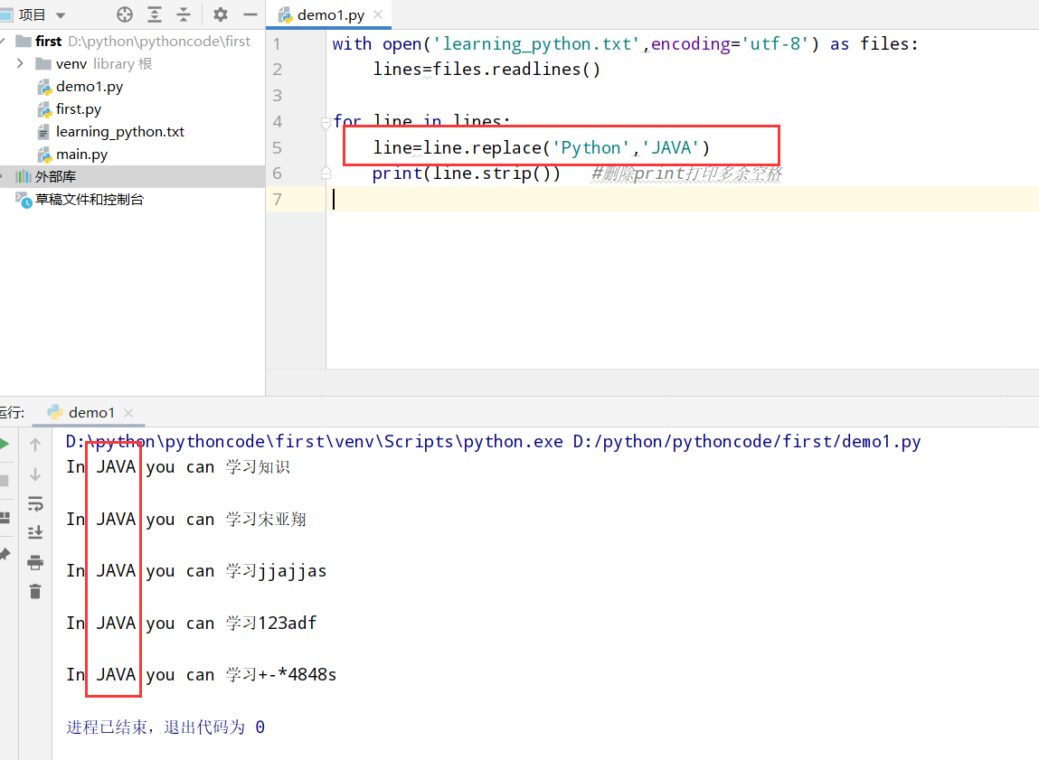The height and width of the screenshot is (760, 1039).
Task: Expand all items in project tree
Action: coord(155,14)
